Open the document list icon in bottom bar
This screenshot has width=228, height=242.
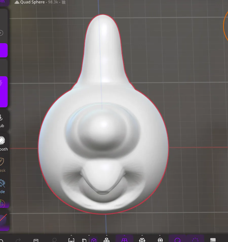tap(36, 240)
